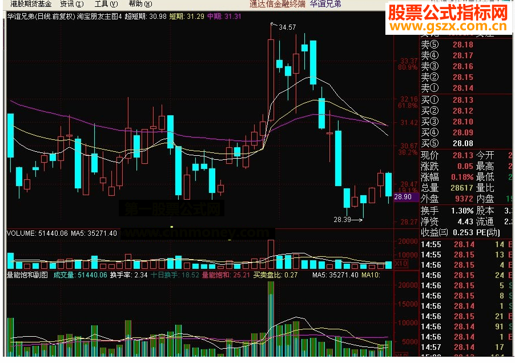515x363 pixels.
Task: Select the 卖③ ask row at 28.16
Action: 447,66
